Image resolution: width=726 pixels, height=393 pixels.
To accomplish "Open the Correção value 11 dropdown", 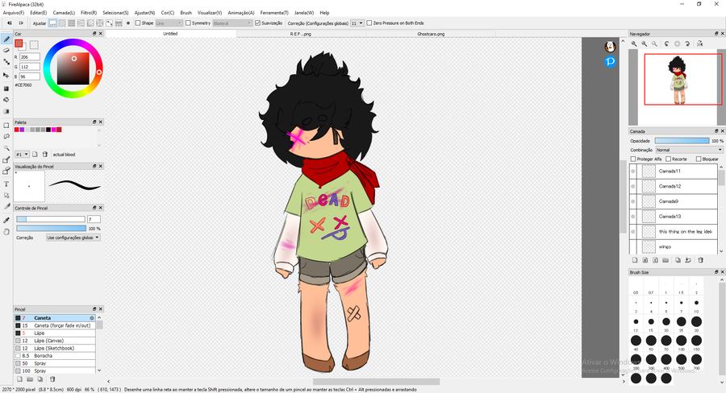I will pyautogui.click(x=357, y=23).
